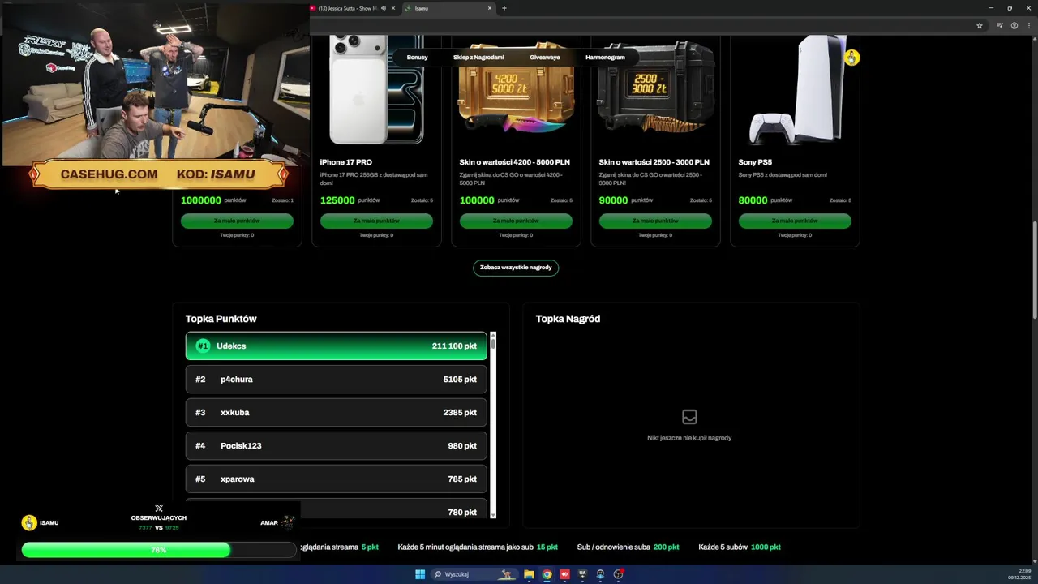Viewport: 1038px width, 584px height.
Task: Open the Harmonogram navigation item
Action: 605,58
